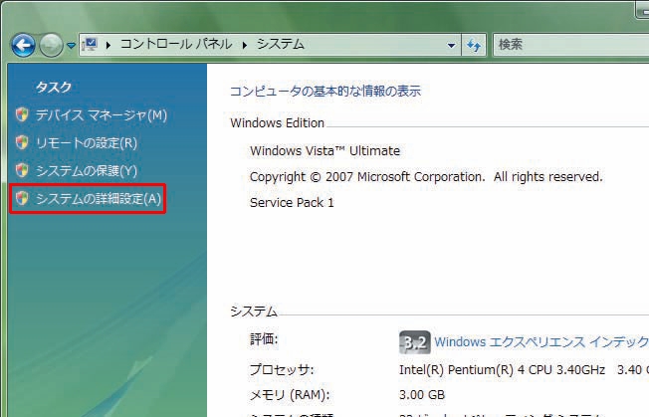Open システムの詳細設定(A) task link
The height and width of the screenshot is (417, 649).
coord(99,199)
